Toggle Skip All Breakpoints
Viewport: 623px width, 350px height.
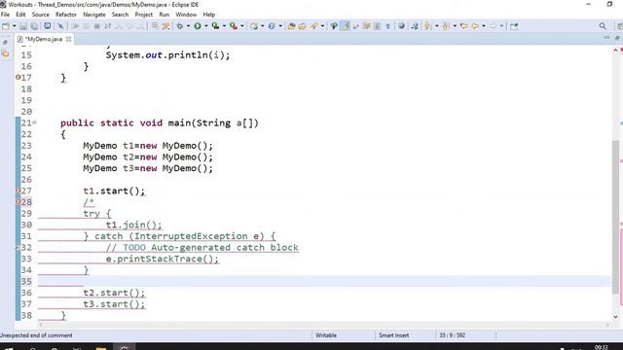coord(60,26)
